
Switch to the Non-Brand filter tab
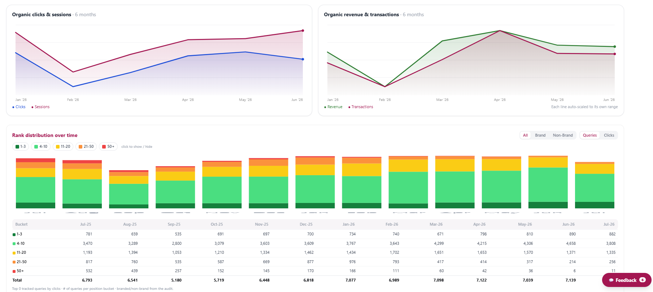coord(563,135)
